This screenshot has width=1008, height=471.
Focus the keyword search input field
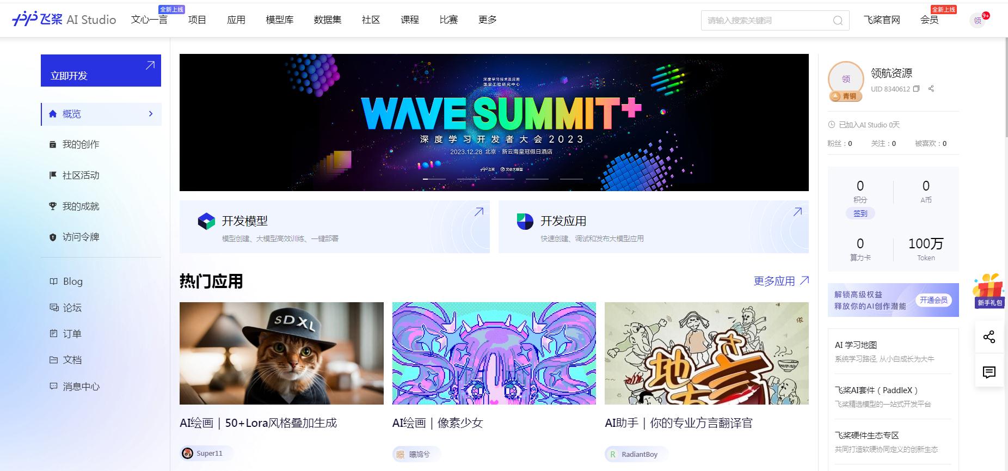point(766,21)
